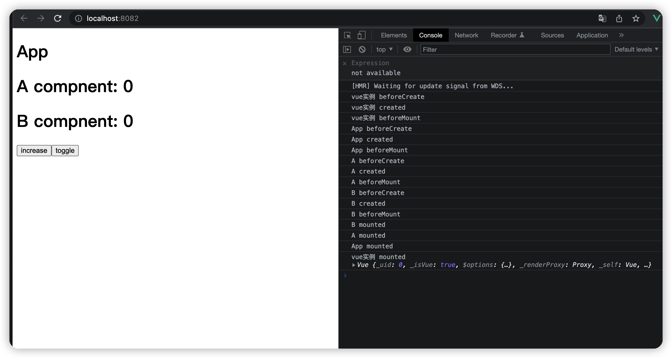Click the toggle button

65,150
